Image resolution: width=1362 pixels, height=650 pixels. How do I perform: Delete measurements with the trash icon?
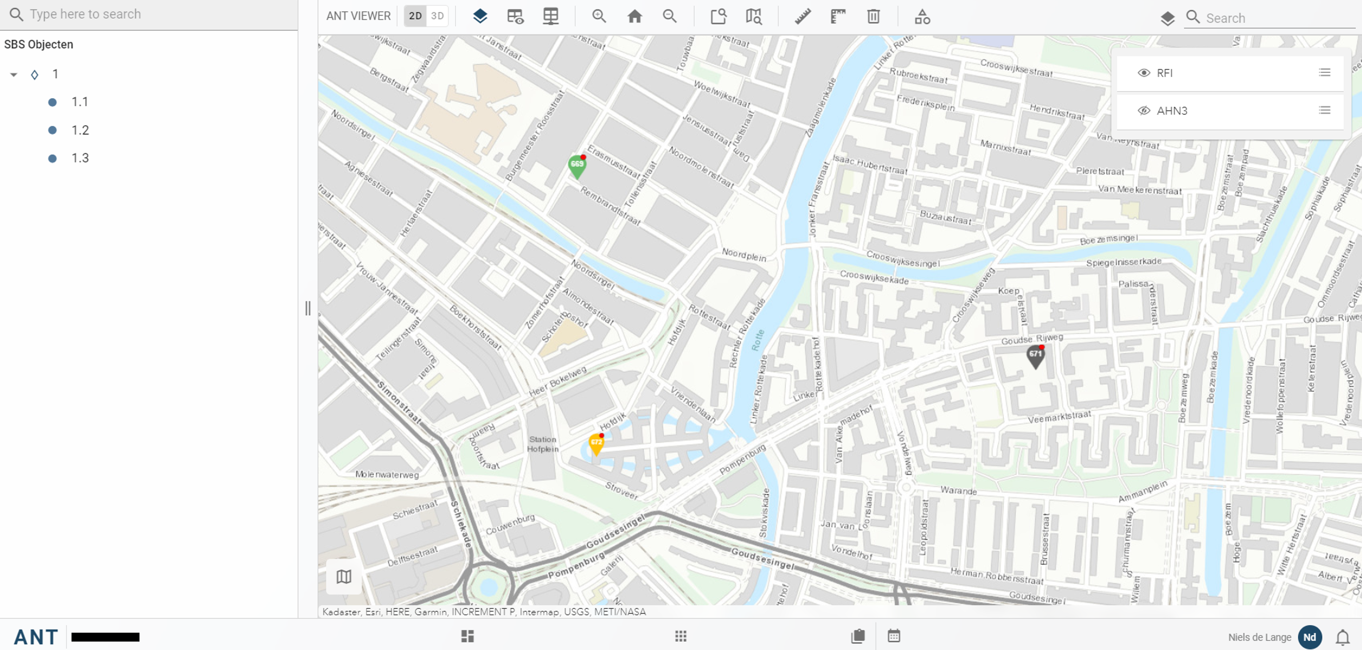(x=873, y=16)
